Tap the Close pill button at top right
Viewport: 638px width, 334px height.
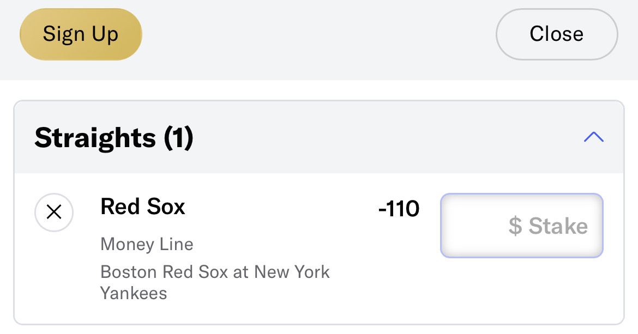tap(557, 34)
